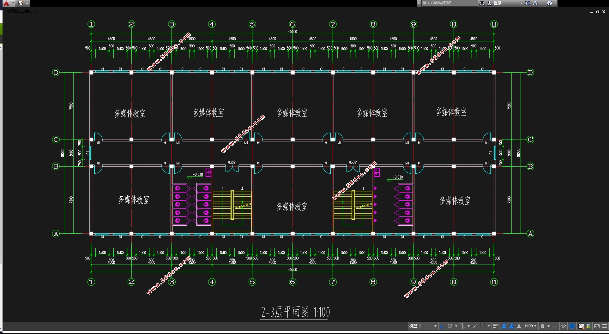
Task: Toggle the drawing grid display
Action: (422, 326)
